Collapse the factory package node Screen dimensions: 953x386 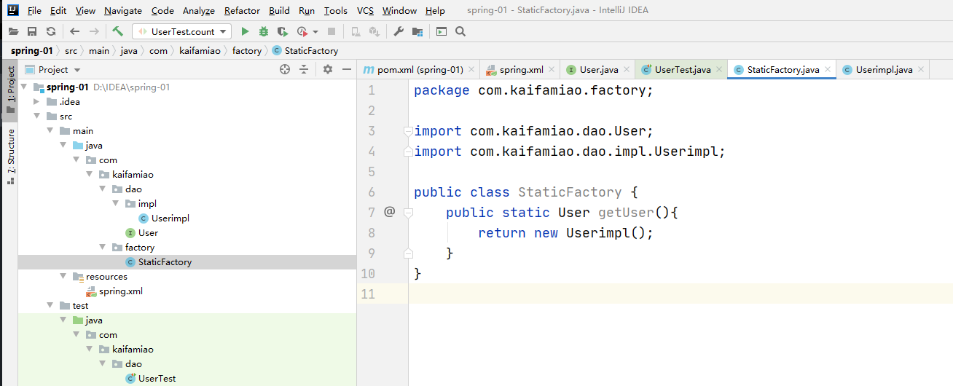103,248
